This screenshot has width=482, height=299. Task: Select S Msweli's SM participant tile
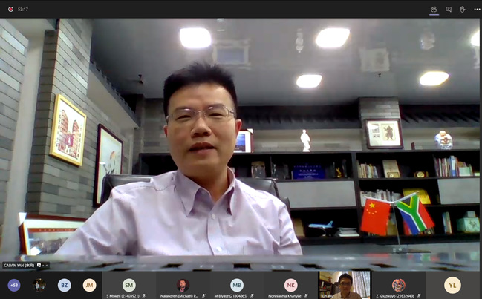pos(128,285)
